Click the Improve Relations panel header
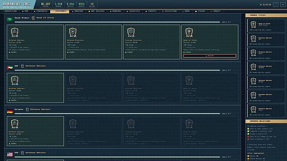 click(x=266, y=121)
